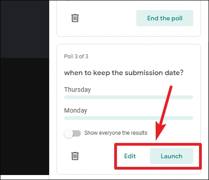Launch the submission date poll
This screenshot has width=209, height=180.
pyautogui.click(x=172, y=156)
